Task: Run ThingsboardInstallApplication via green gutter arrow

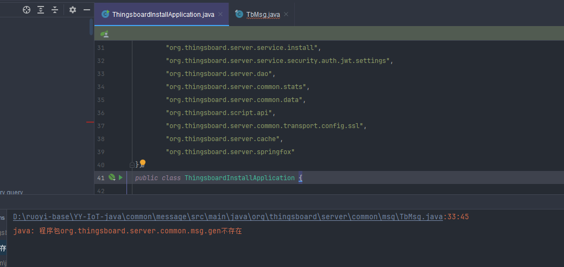Action: (x=121, y=177)
